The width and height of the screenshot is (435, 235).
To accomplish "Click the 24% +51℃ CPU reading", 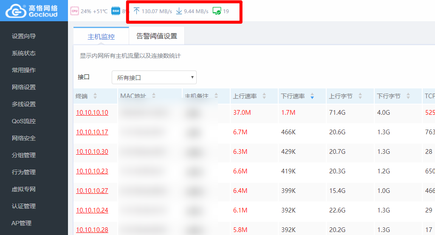I will 94,11.
